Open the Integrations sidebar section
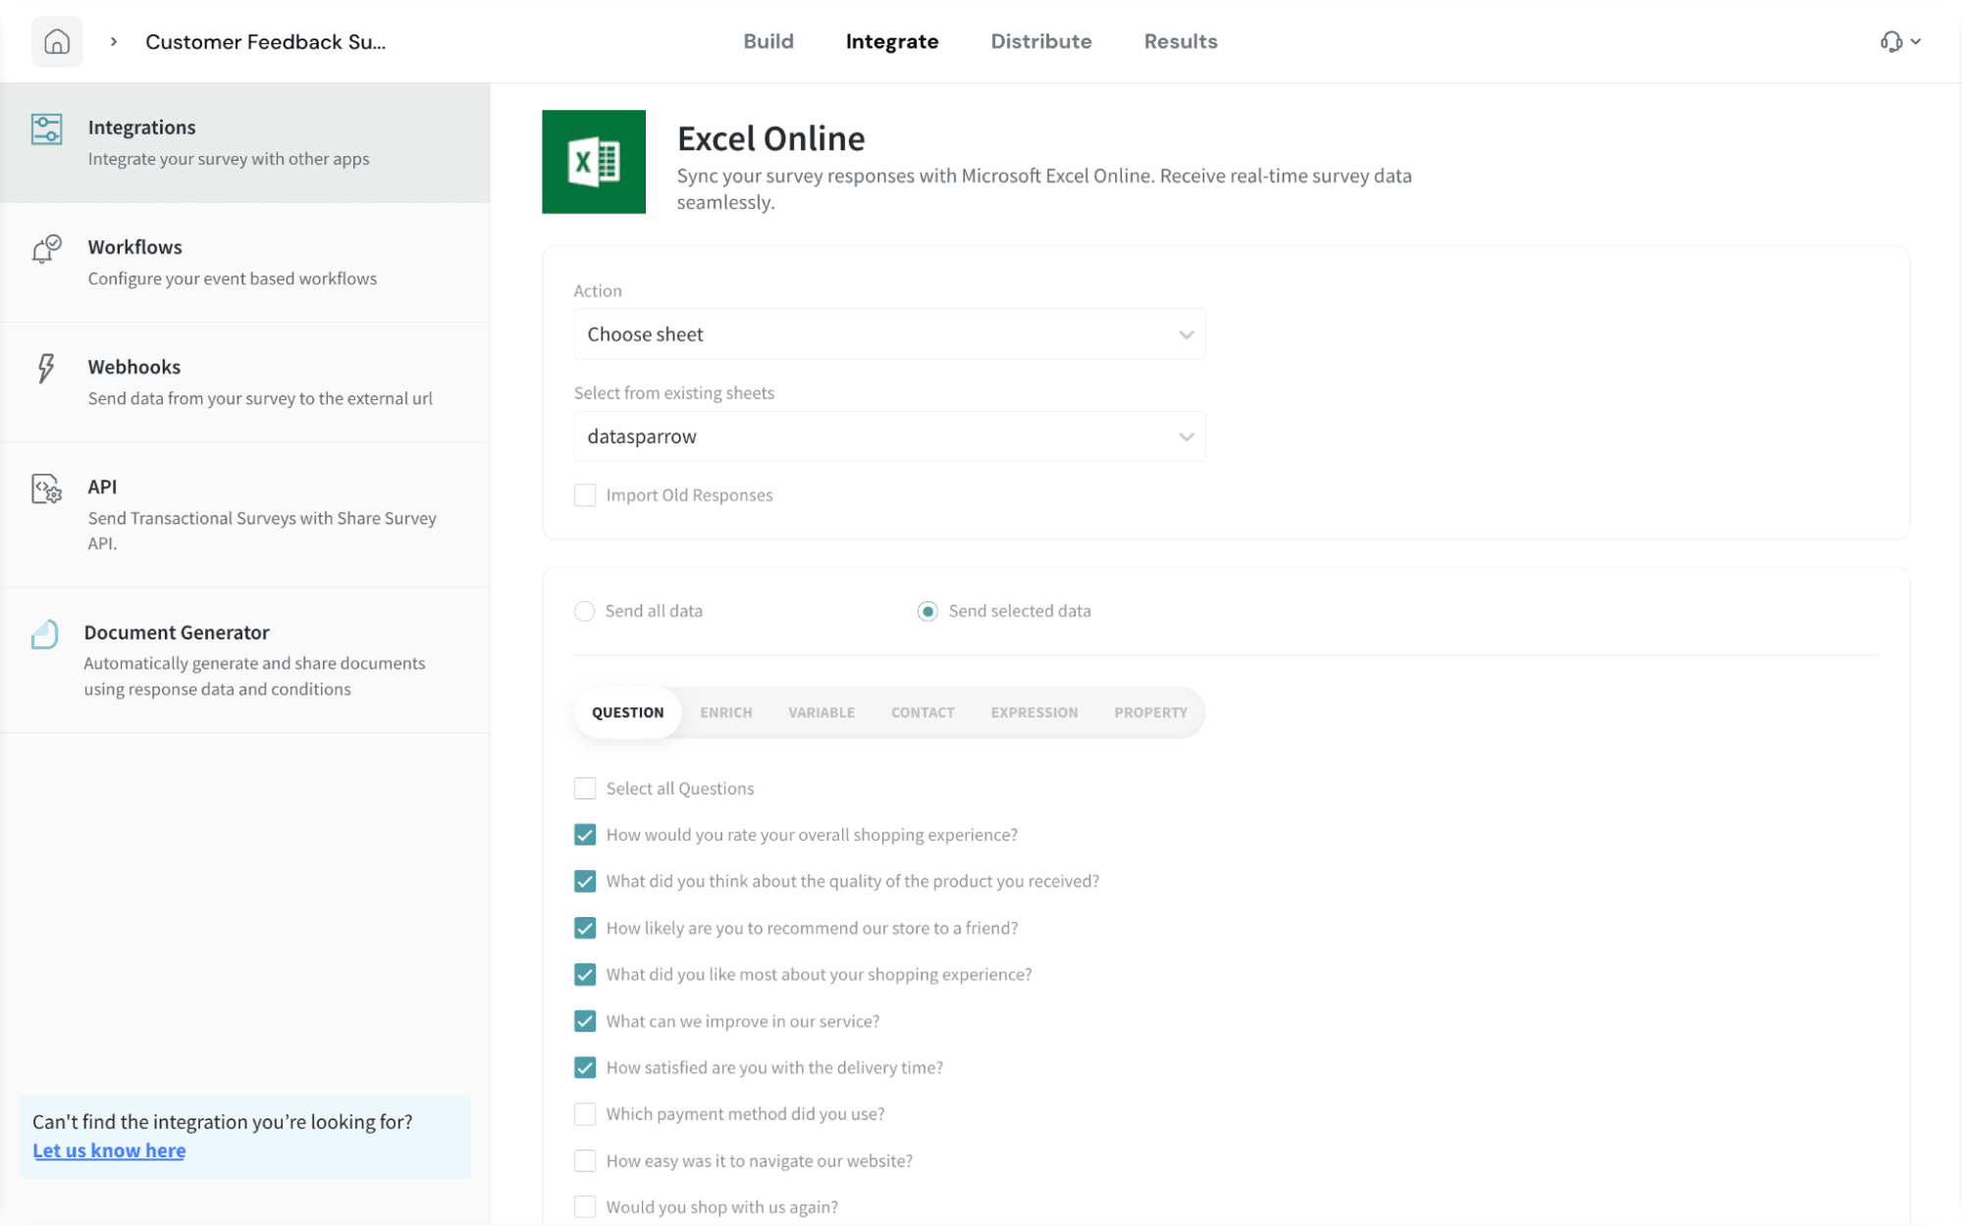 coord(245,142)
